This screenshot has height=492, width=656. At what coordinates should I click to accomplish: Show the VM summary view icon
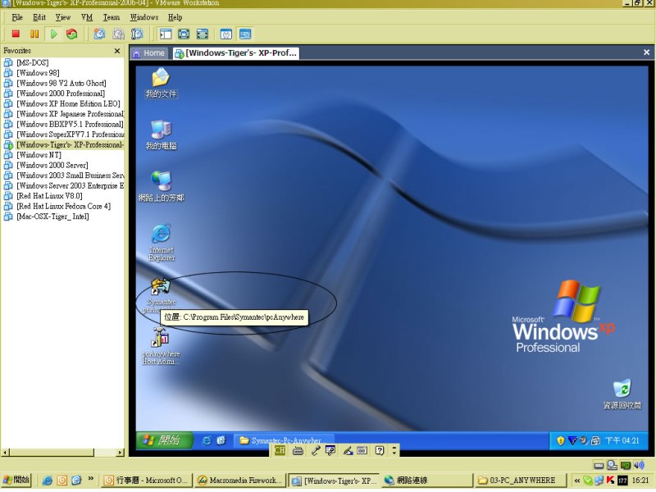coord(226,34)
